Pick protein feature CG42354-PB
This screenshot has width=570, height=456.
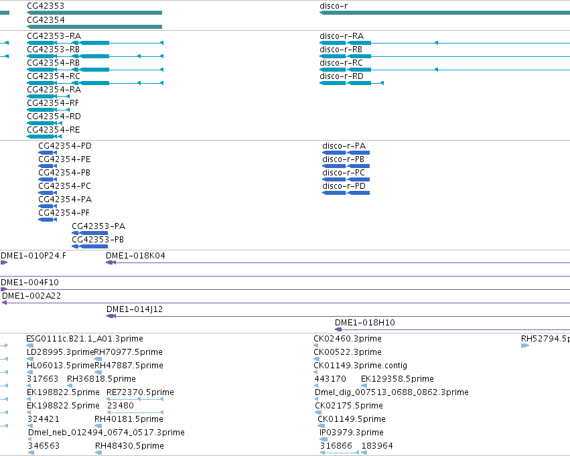click(x=48, y=179)
